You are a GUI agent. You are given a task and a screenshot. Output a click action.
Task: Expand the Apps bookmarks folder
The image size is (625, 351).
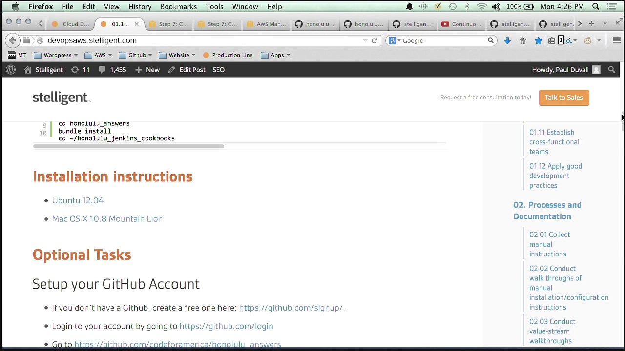point(275,55)
